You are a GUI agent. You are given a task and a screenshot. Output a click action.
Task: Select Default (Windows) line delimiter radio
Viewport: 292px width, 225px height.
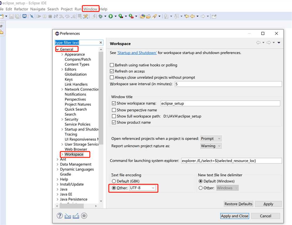click(x=201, y=181)
